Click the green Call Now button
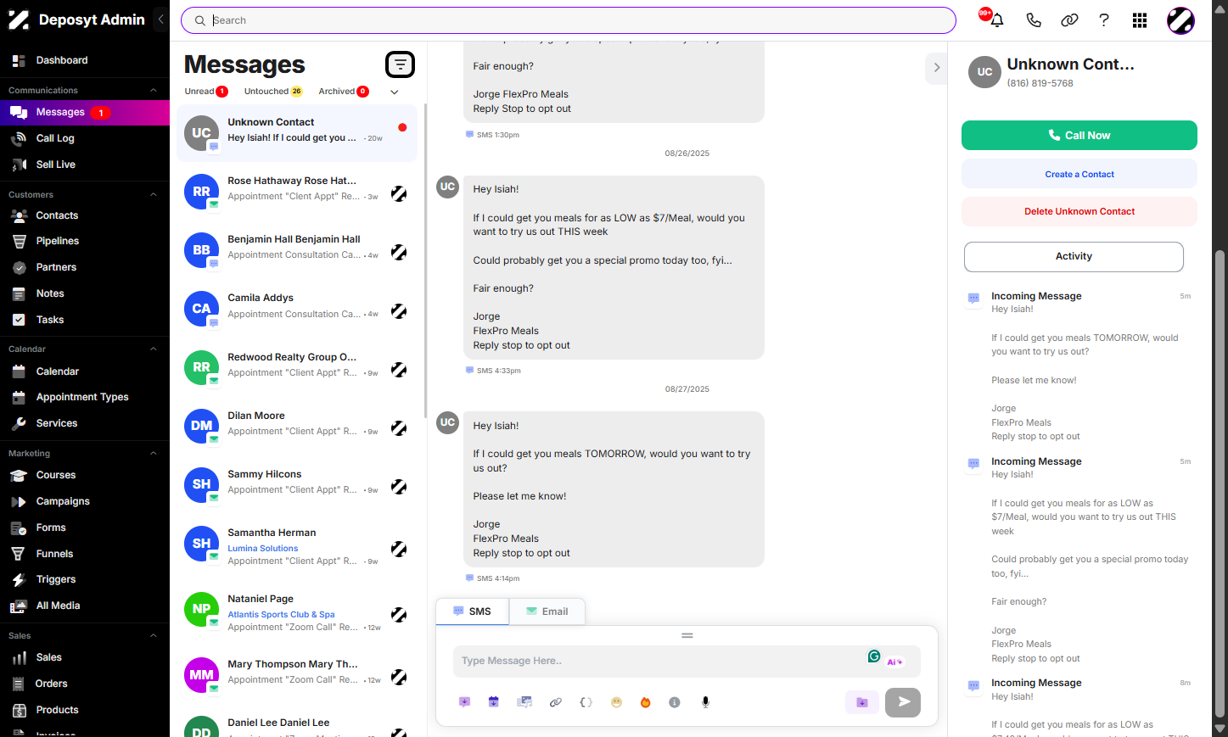The width and height of the screenshot is (1228, 737). (x=1079, y=135)
